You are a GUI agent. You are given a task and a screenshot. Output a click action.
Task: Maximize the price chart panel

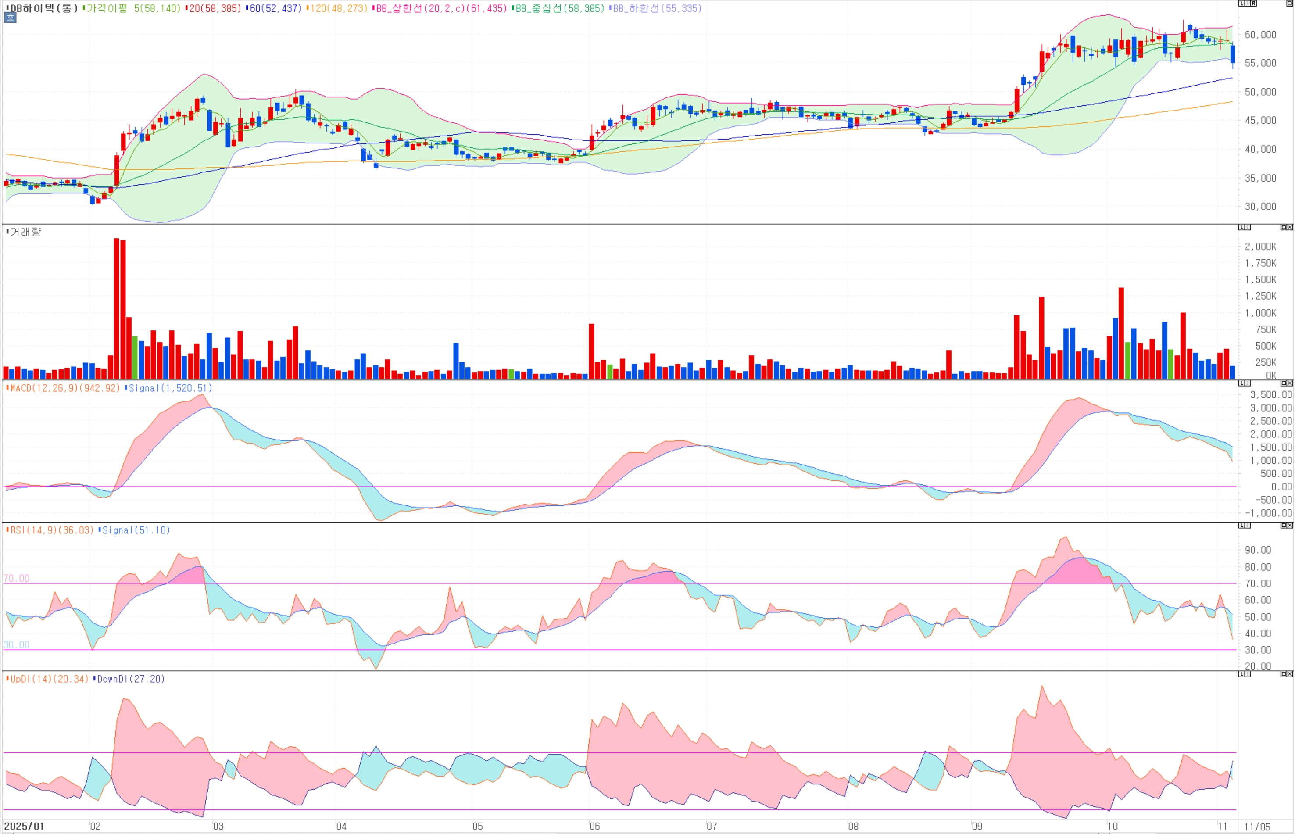1290,3
